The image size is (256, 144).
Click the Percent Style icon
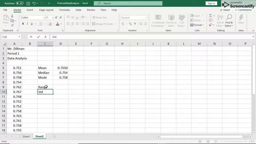click(x=130, y=24)
